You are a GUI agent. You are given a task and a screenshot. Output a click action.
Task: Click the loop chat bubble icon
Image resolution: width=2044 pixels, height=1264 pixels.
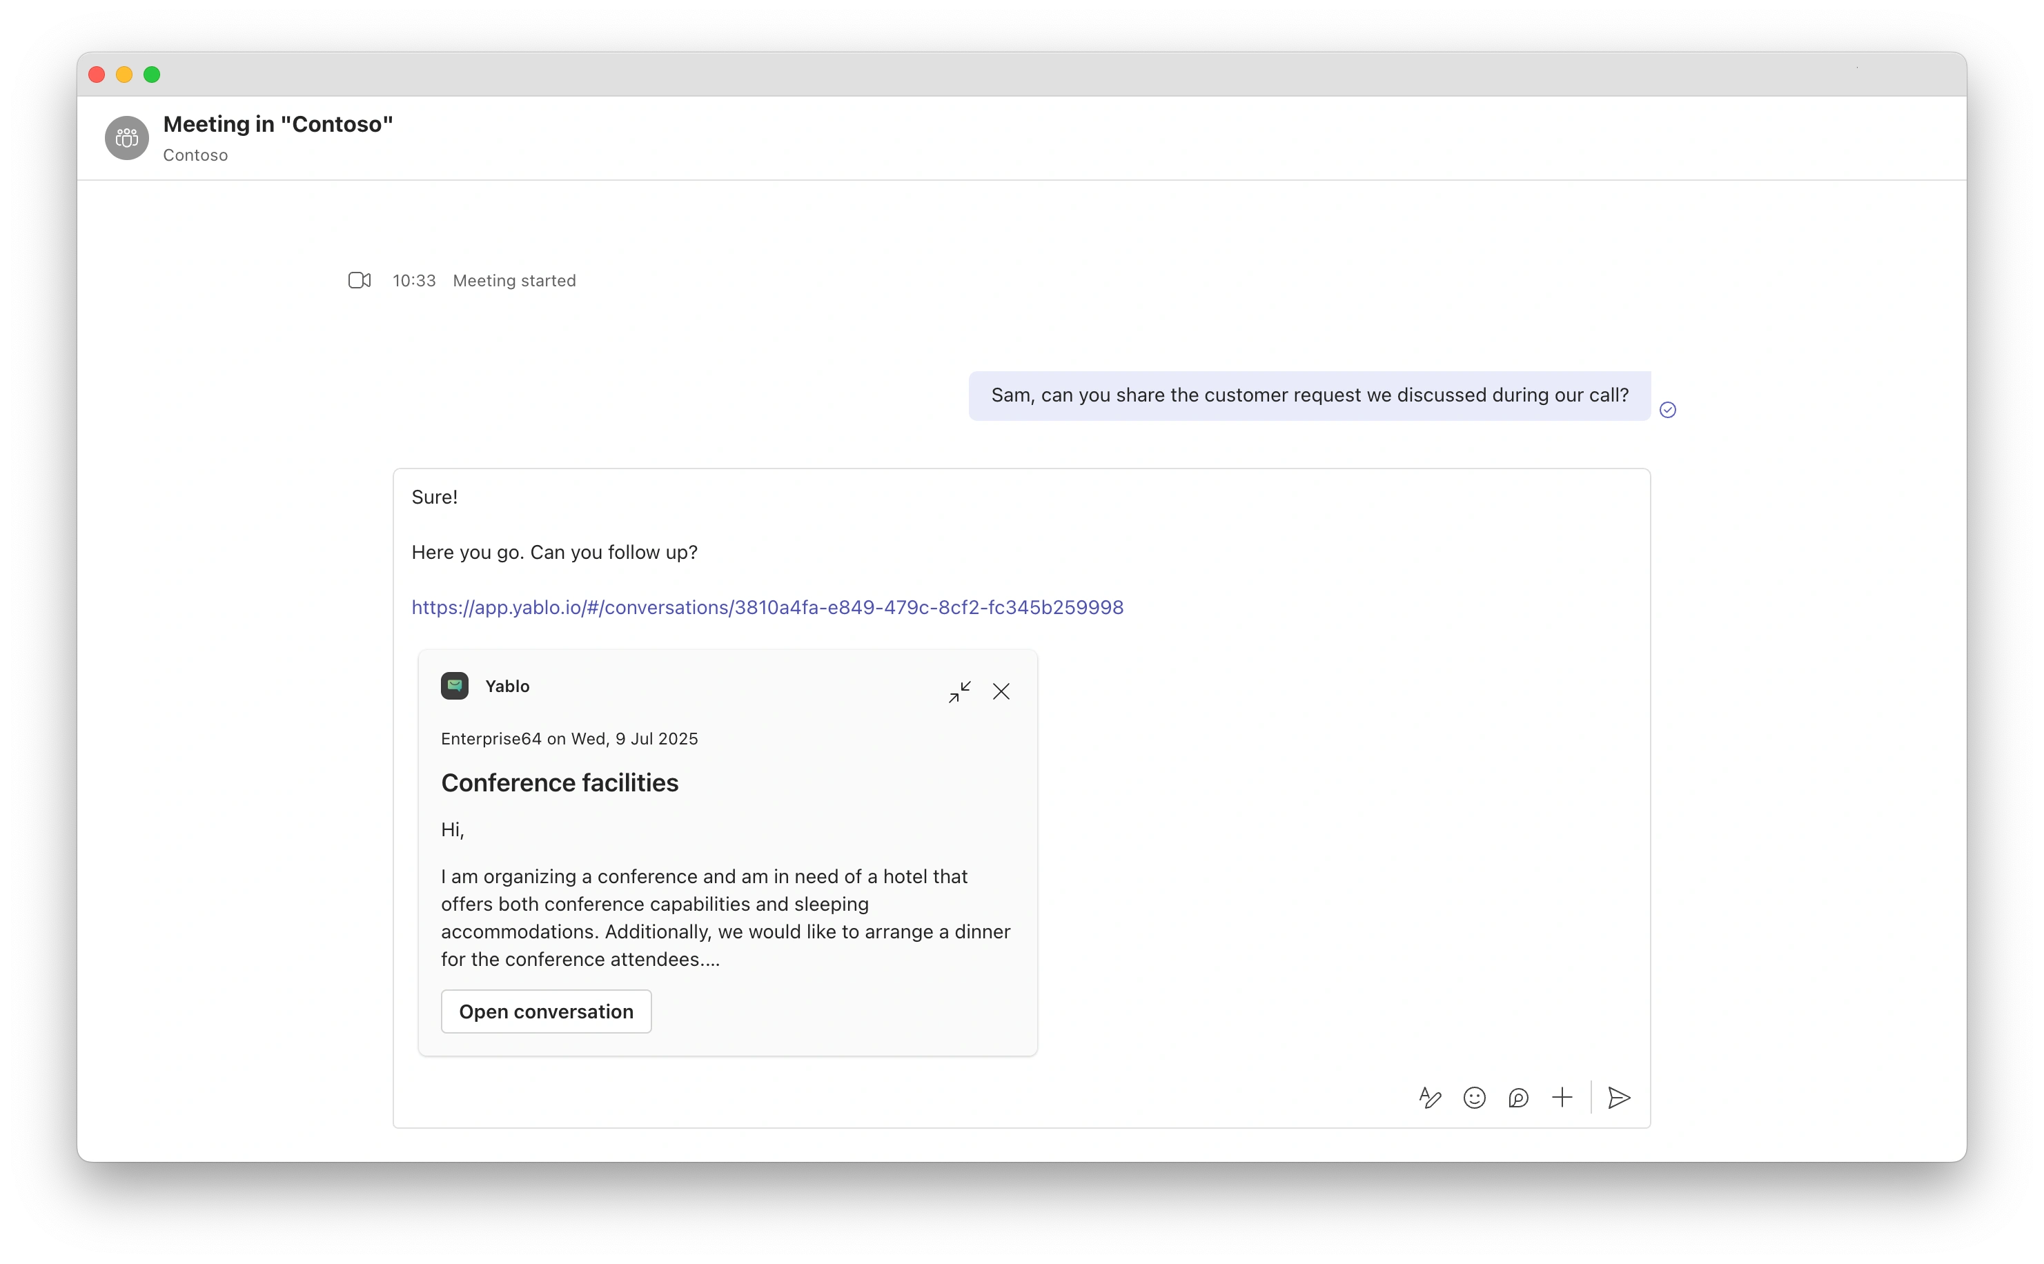pos(1518,1098)
